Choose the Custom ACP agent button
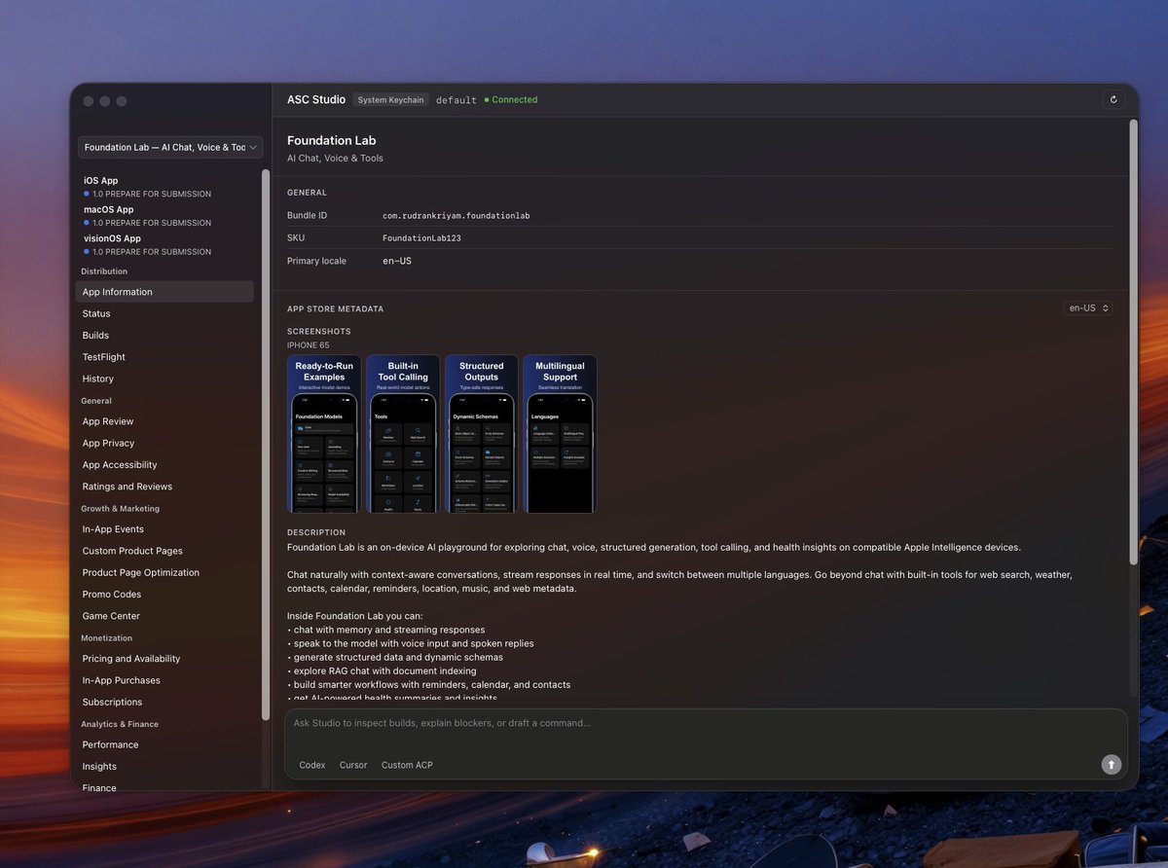Image resolution: width=1168 pixels, height=868 pixels. [x=407, y=765]
